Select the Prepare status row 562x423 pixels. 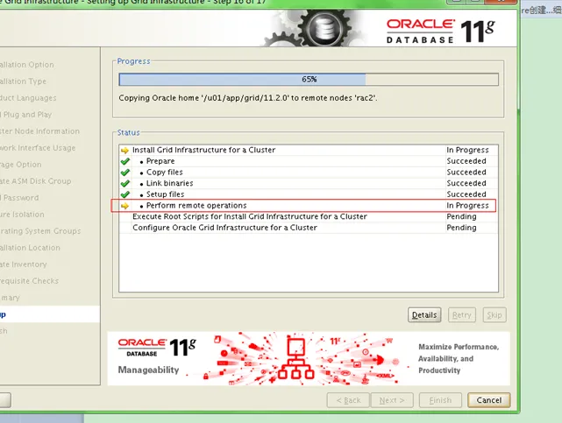coord(309,161)
